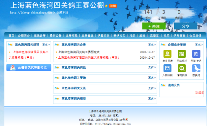Screen dimensions: 207x126
Task: Expand 更多 in 公棚业务管理 panel
Action: pos(199,45)
